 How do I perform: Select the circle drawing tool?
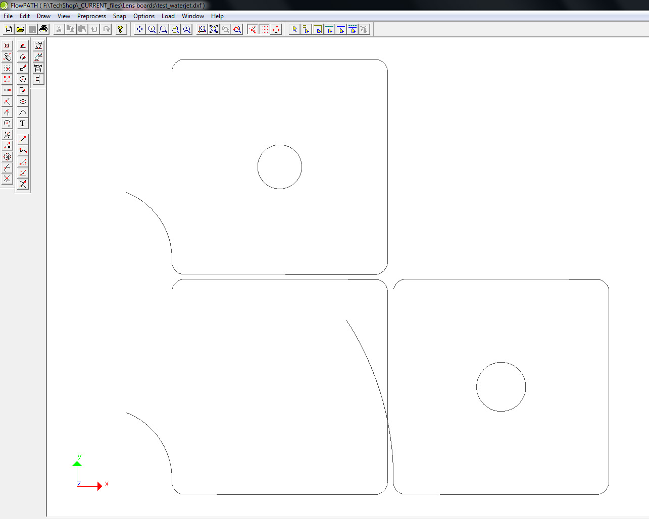click(x=23, y=79)
